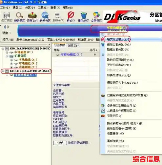Screen dimensions: 162x165
Task: Choose 设置卷标 (V) menu entry
Action: tap(115, 134)
